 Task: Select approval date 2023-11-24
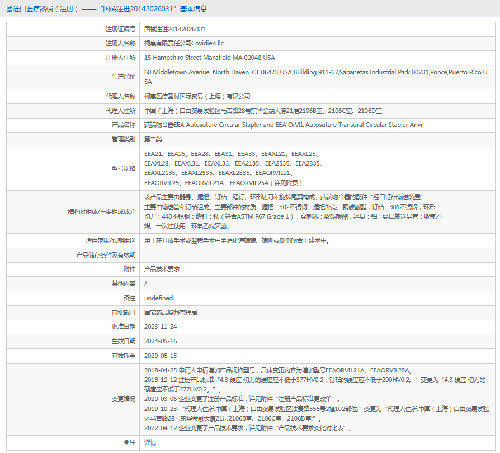pos(161,327)
